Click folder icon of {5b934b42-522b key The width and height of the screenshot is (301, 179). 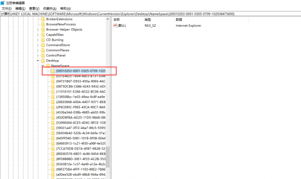pos(53,133)
